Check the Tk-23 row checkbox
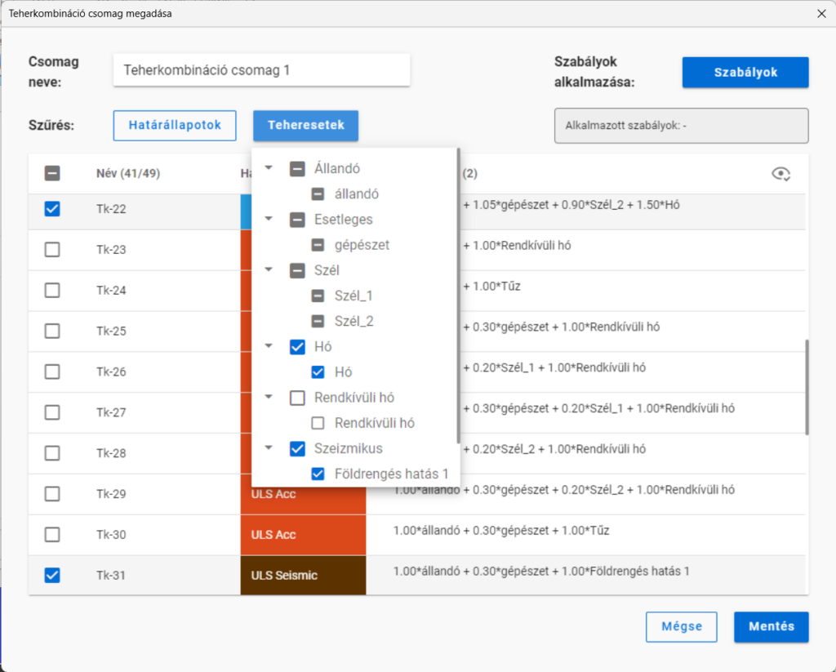Image resolution: width=836 pixels, height=672 pixels. pos(52,250)
